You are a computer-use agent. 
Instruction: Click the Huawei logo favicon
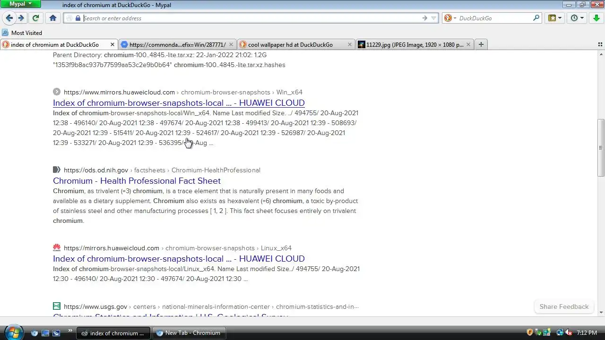[x=57, y=248]
